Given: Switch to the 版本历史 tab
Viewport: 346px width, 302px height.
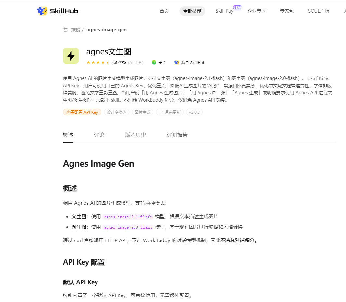Looking at the screenshot, I should 135,135.
